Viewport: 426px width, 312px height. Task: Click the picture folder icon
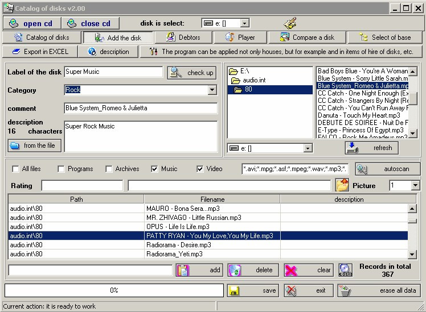342,185
